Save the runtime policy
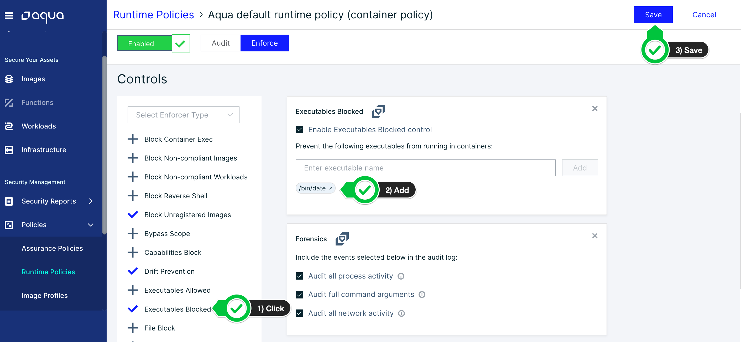The height and width of the screenshot is (342, 741). [653, 15]
